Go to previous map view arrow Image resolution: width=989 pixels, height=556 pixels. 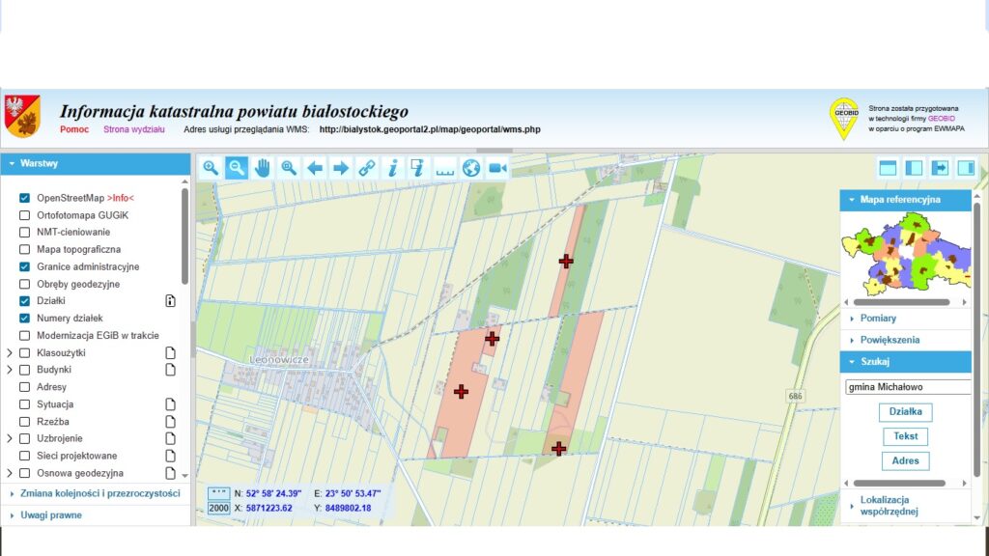coord(315,168)
